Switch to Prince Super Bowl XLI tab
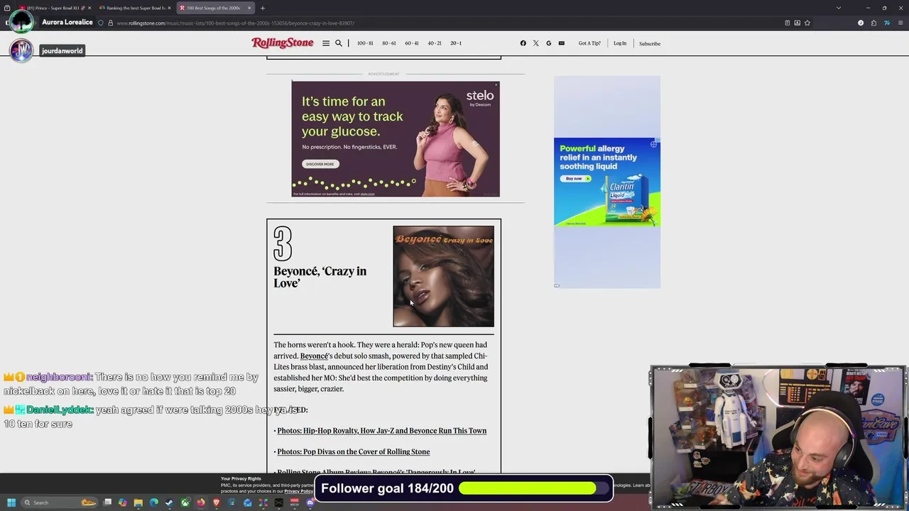This screenshot has height=511, width=909. 54,8
